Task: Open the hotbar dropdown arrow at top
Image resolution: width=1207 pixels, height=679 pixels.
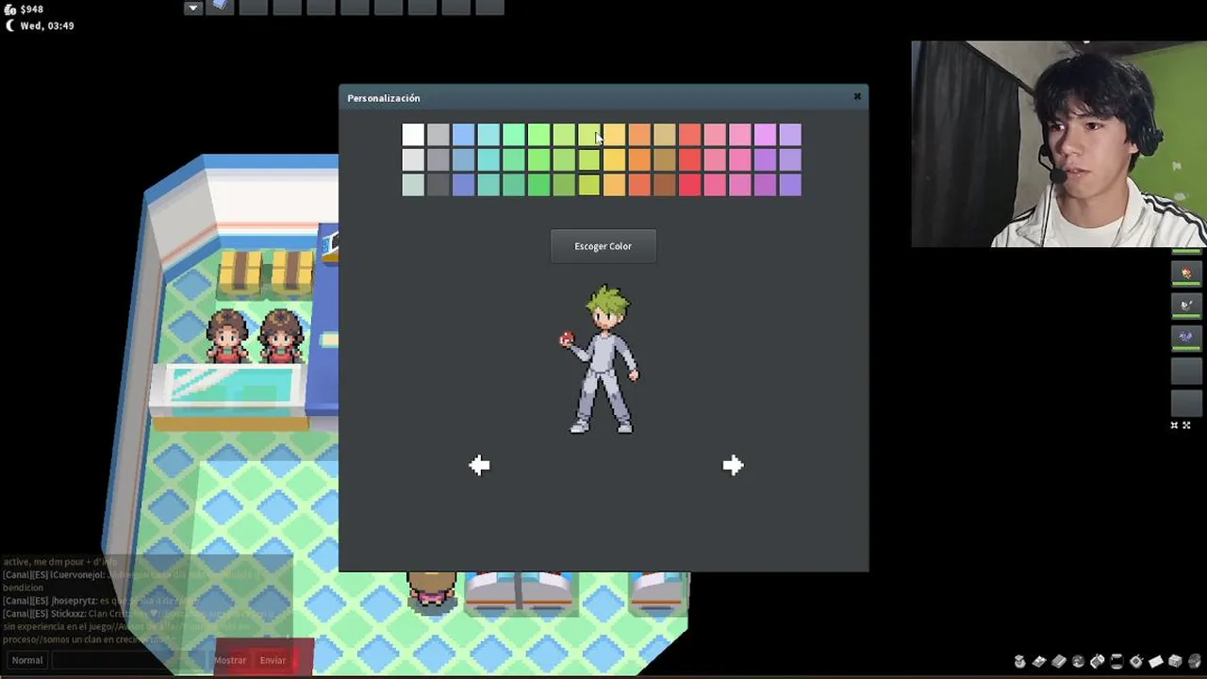Action: (193, 8)
